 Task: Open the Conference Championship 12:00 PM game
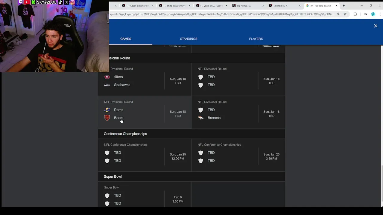pos(178,156)
